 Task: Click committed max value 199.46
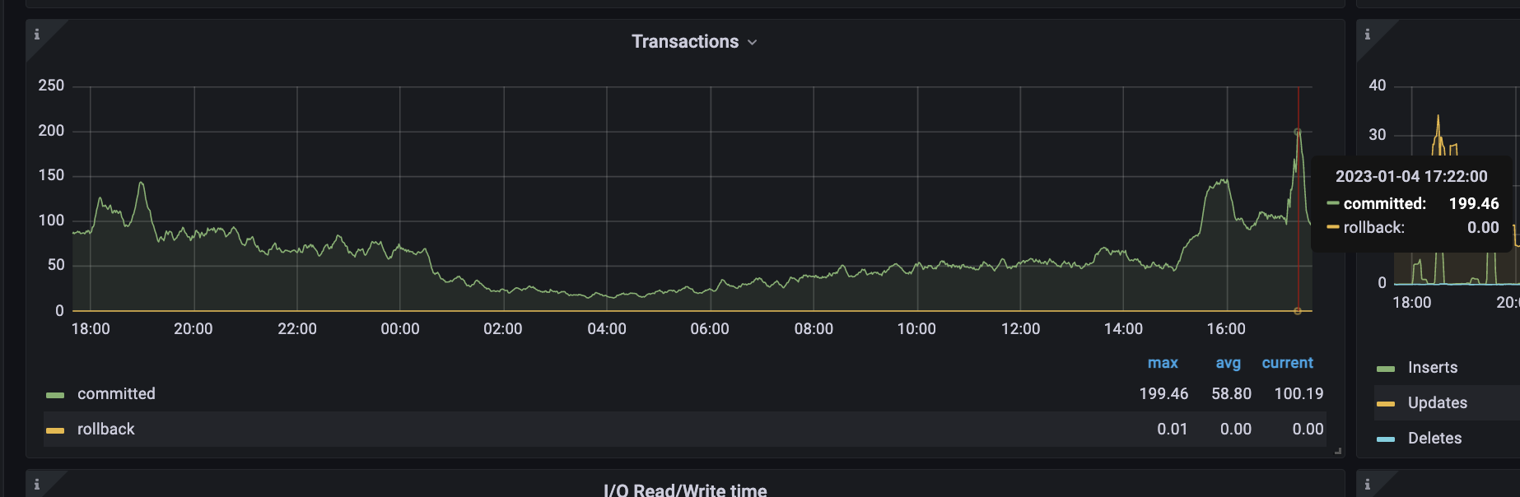(x=1163, y=394)
